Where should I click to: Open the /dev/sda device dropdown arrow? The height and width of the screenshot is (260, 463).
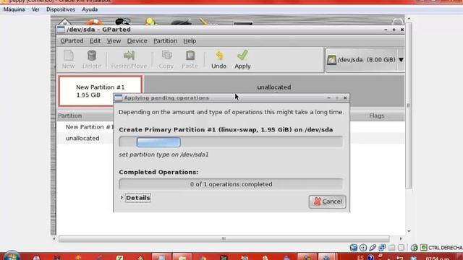click(401, 60)
